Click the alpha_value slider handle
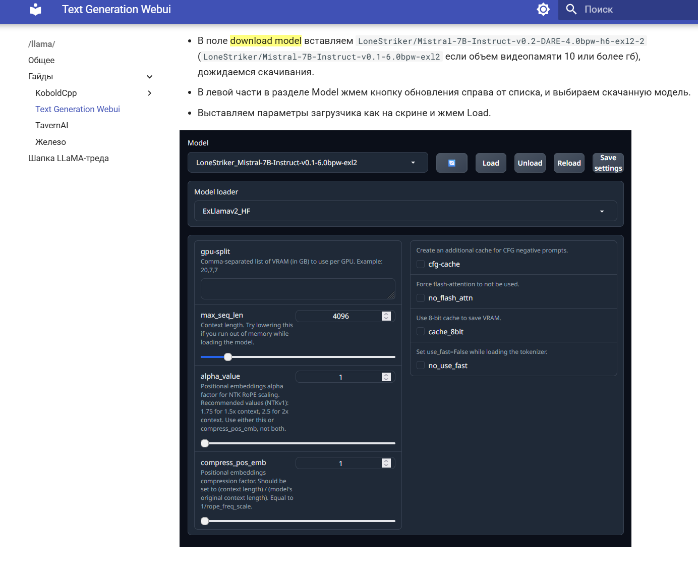 click(x=205, y=443)
